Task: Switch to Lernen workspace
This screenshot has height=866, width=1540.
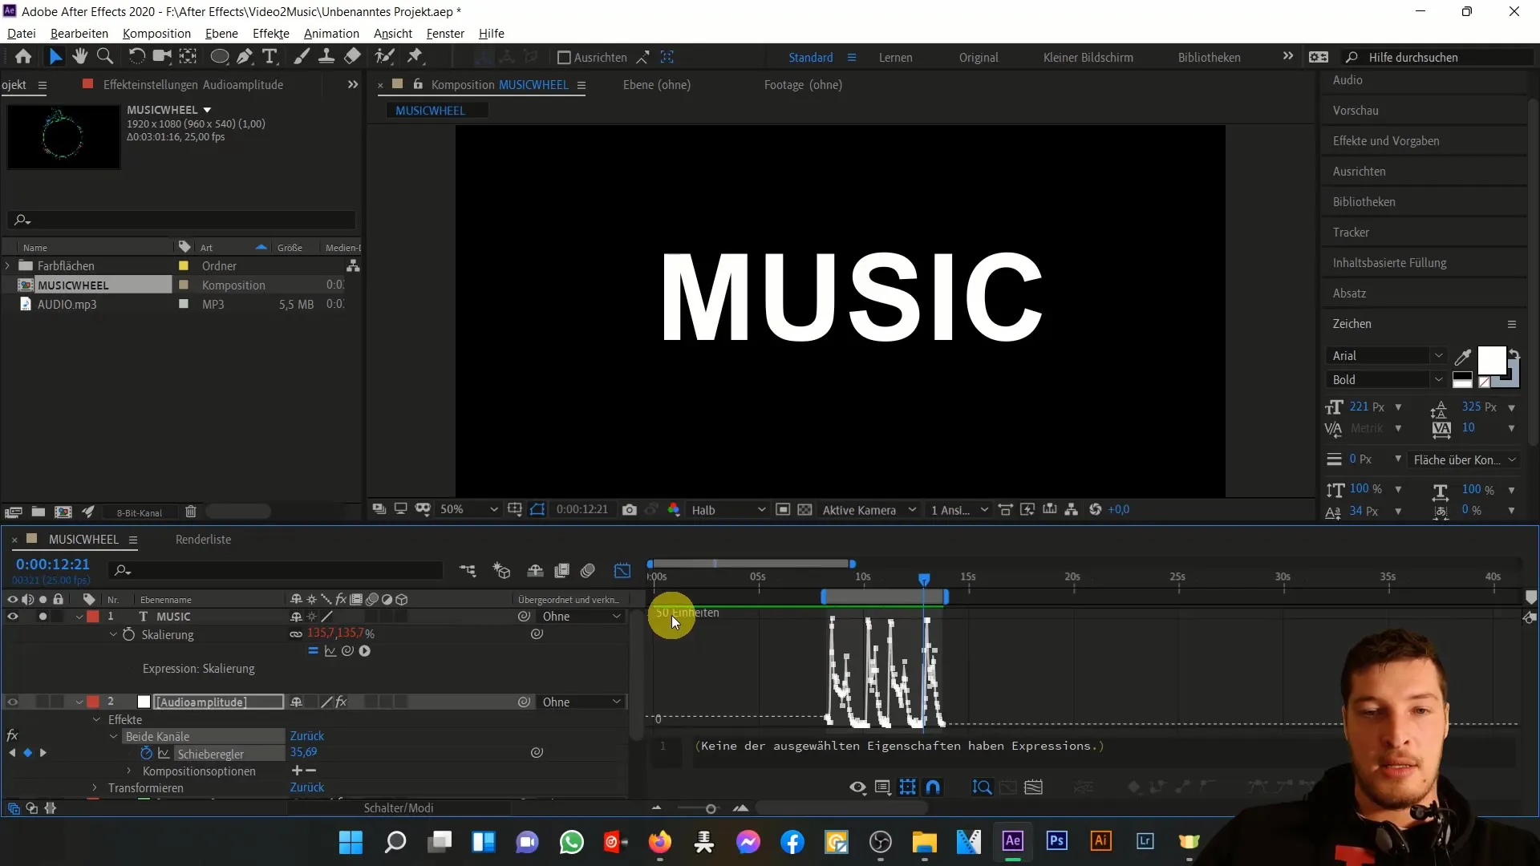Action: (x=895, y=58)
